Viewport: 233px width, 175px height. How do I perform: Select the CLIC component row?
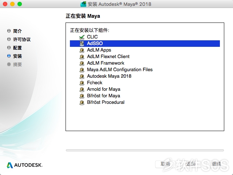point(145,37)
